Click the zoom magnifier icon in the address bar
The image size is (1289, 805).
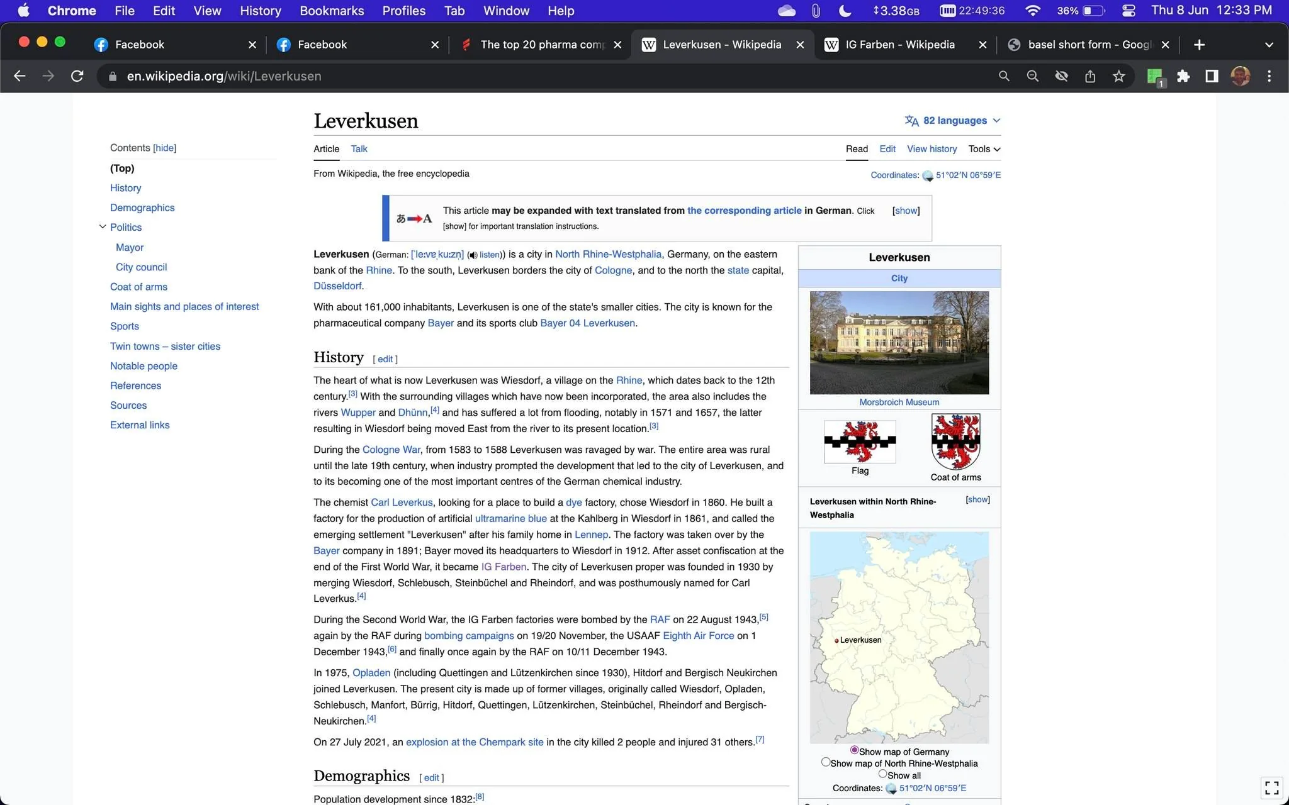tap(1033, 76)
